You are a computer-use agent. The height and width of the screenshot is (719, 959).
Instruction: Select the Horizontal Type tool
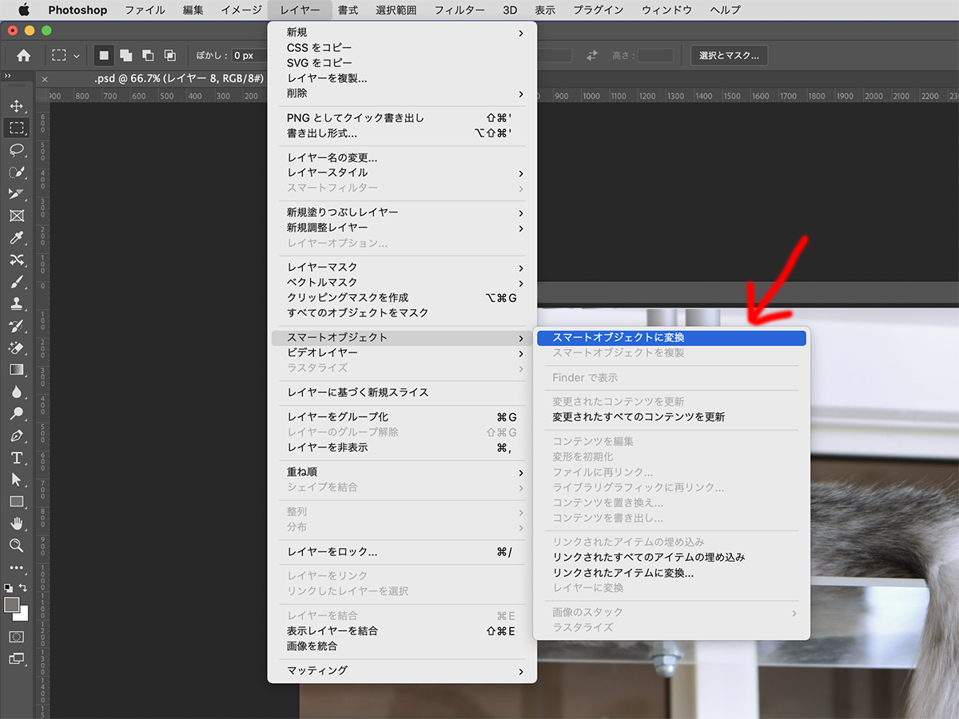pos(16,458)
